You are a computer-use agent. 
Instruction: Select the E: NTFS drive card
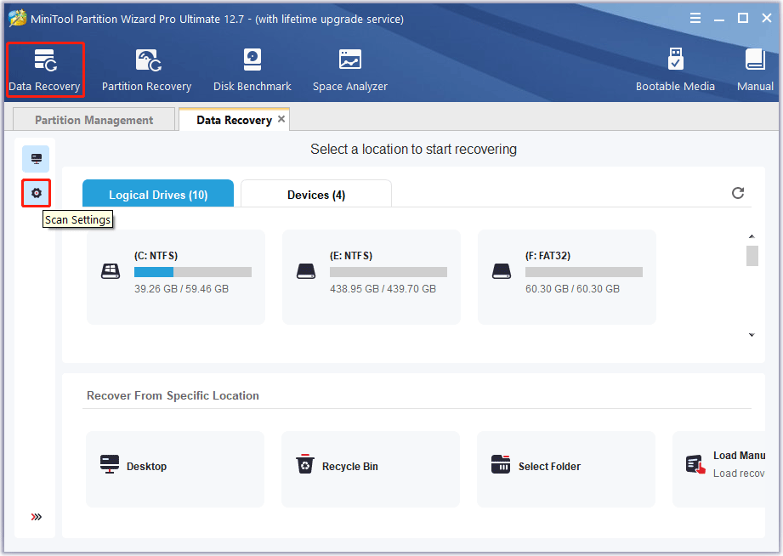[x=372, y=277]
